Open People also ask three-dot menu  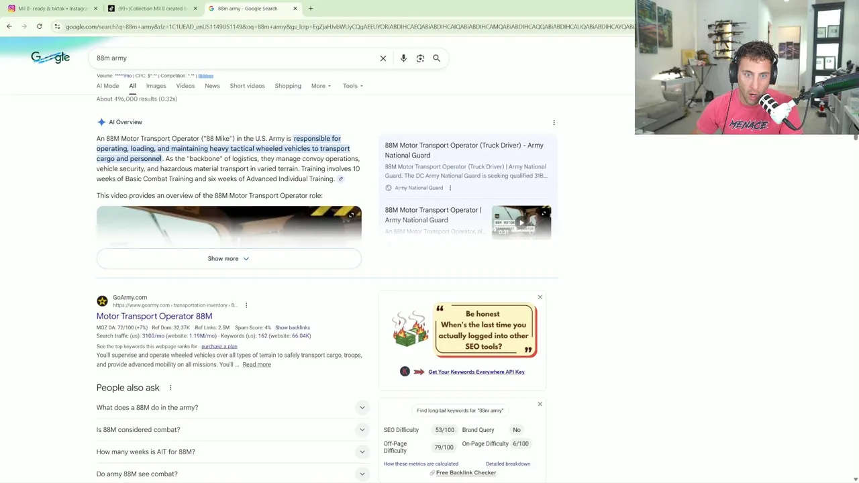170,388
